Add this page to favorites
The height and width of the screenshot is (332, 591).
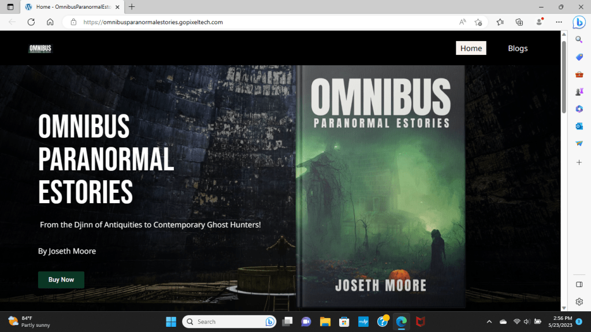[x=478, y=22]
